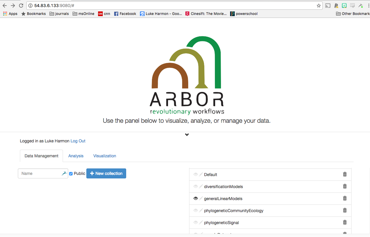Delete the Default collection via trash icon
Image resolution: width=370 pixels, height=237 pixels.
(x=345, y=174)
